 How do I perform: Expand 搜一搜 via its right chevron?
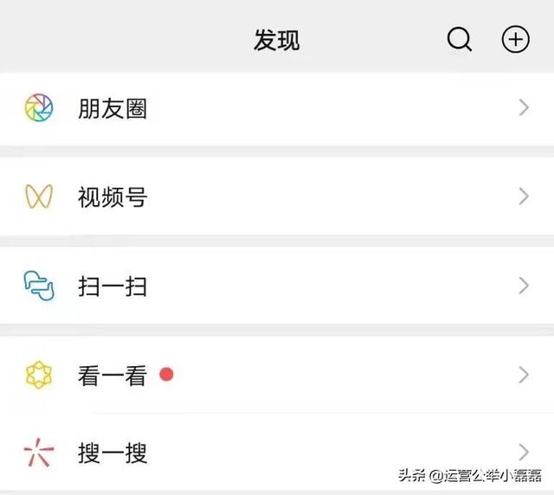[524, 453]
